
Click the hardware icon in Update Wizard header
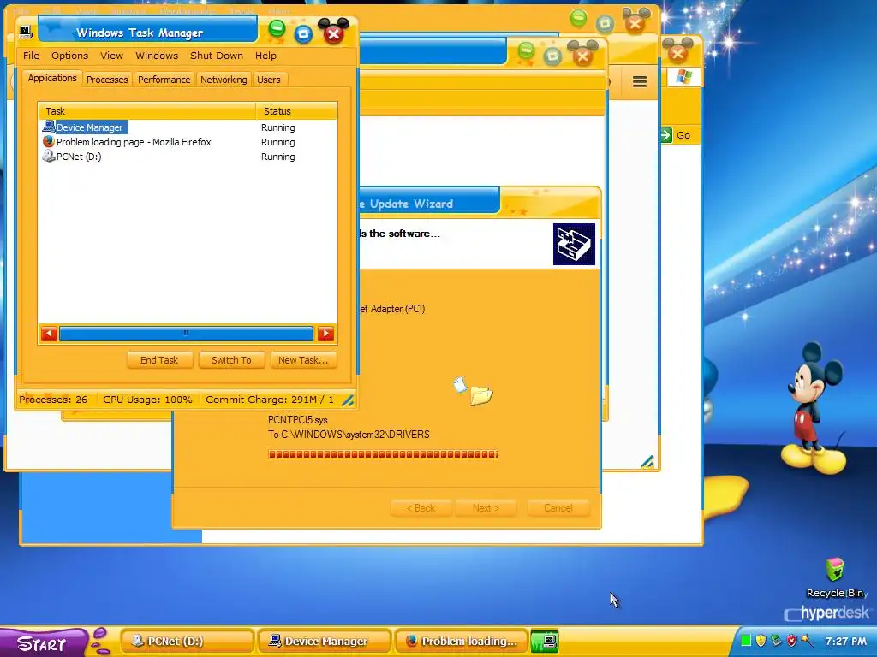pyautogui.click(x=574, y=244)
